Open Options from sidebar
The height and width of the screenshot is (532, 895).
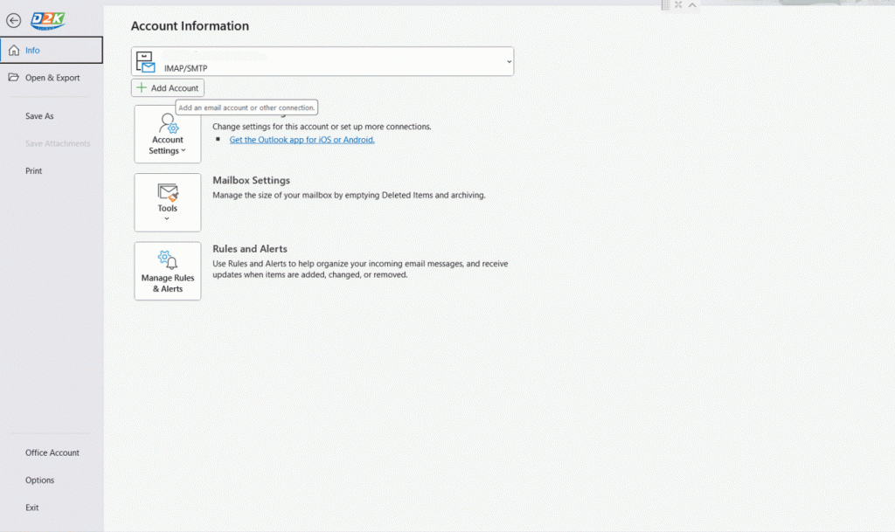click(x=39, y=480)
